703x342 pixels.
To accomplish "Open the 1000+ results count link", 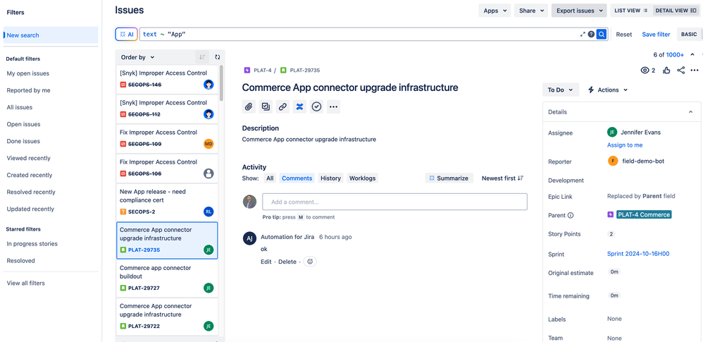I will [675, 55].
